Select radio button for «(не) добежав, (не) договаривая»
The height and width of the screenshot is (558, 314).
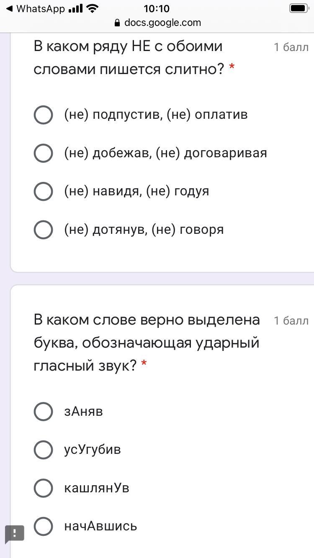point(43,153)
